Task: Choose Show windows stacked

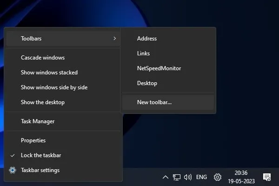Action: pos(63,73)
